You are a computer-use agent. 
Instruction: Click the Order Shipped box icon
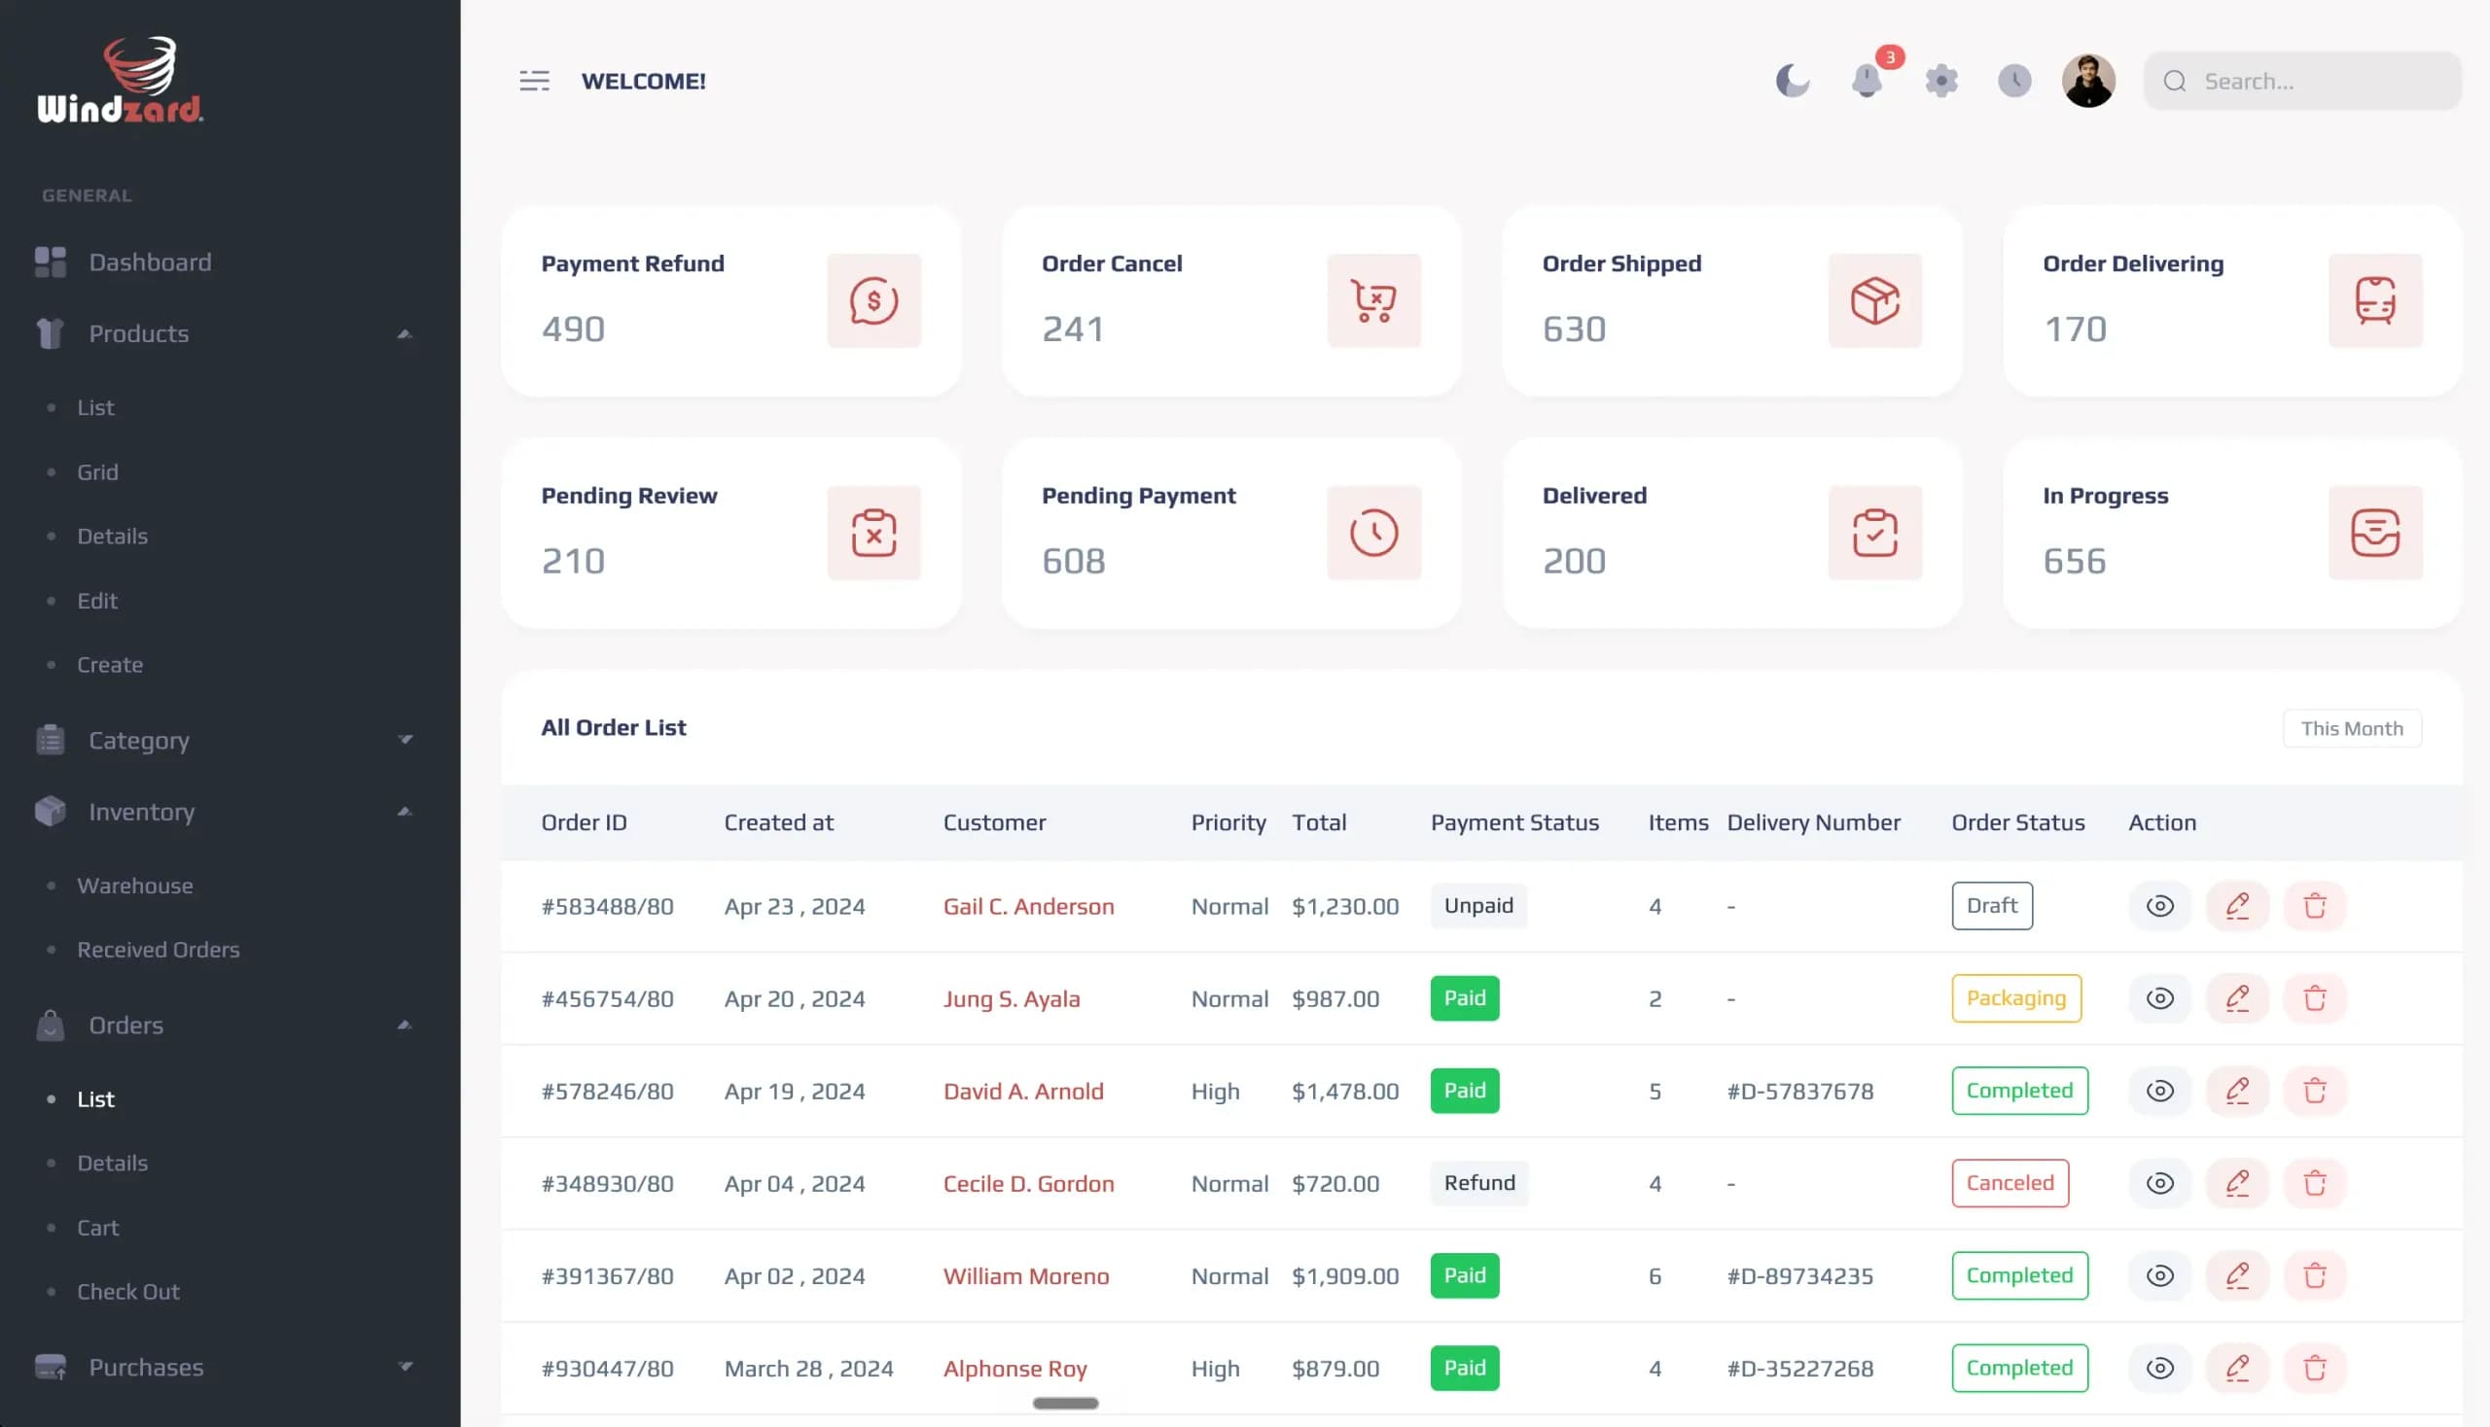coord(1875,300)
